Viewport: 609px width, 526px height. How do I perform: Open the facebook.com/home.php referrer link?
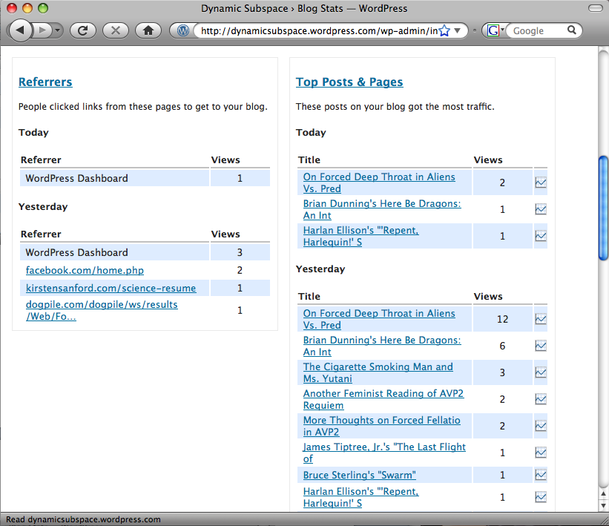(85, 270)
